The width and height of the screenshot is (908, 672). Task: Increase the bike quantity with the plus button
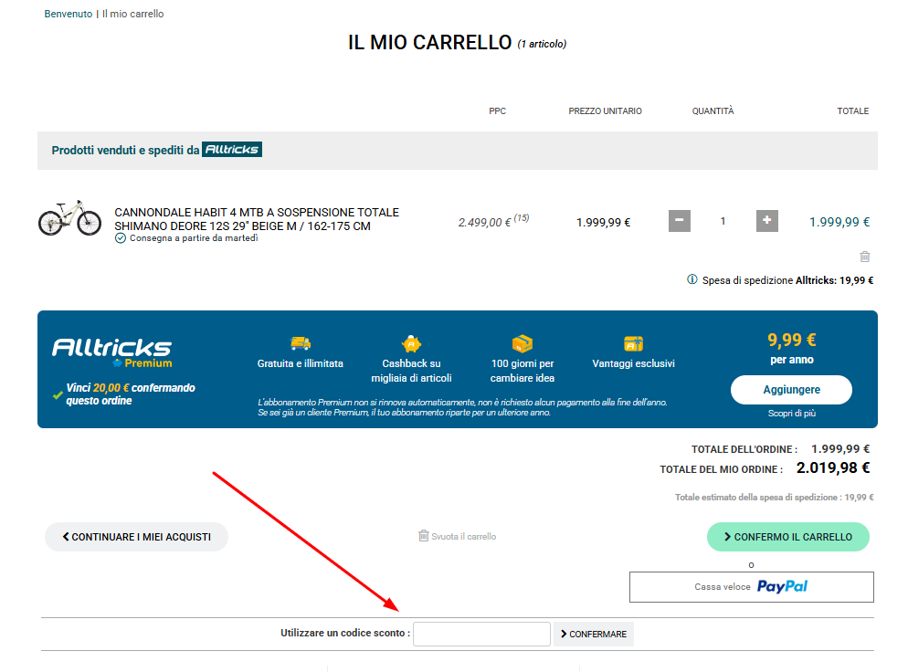(x=766, y=220)
